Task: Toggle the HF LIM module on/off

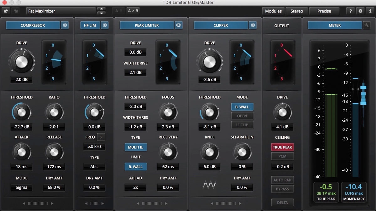Action: pos(90,25)
